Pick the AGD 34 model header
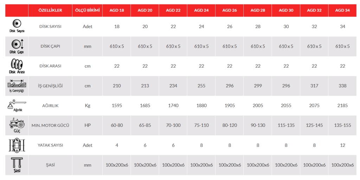360x180 pixels. 342,11
